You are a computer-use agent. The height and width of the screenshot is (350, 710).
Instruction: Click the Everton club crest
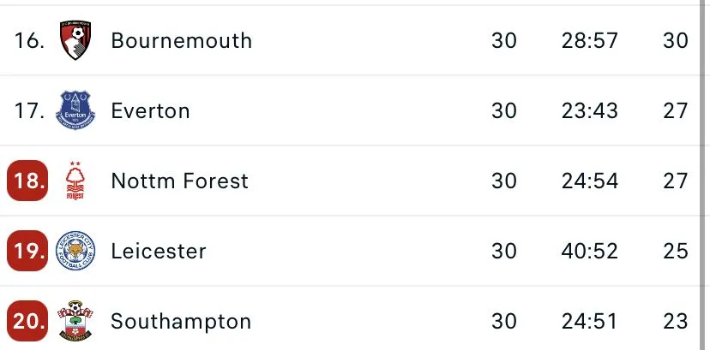76,110
